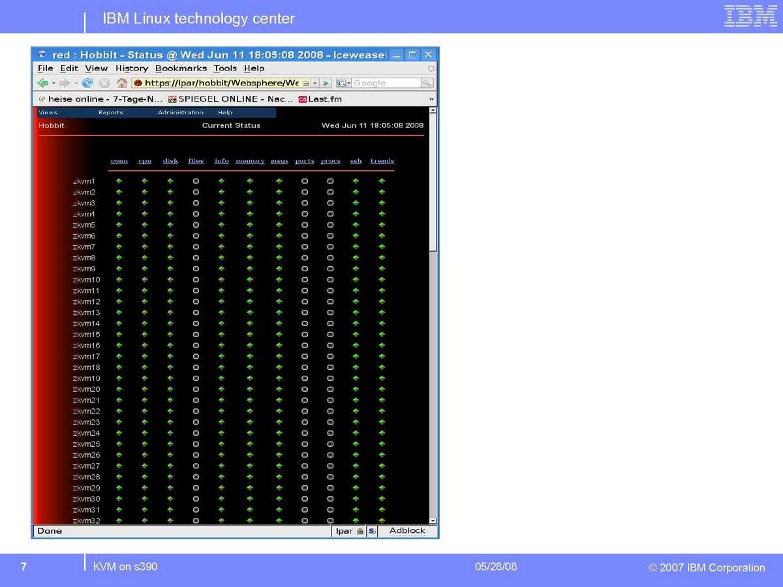Click the browser Back arrow button
The width and height of the screenshot is (783, 587).
43,83
